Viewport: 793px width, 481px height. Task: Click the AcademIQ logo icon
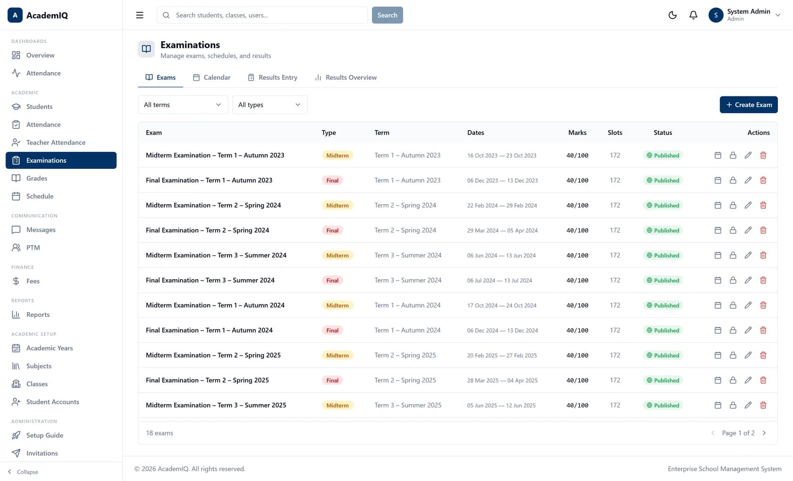click(x=15, y=15)
